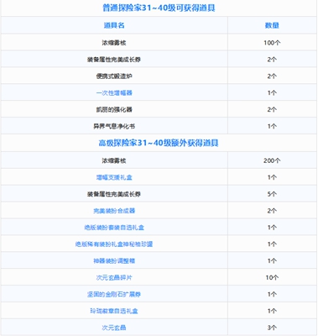
Task: Follow the 次元玄晶碎片 link
Action: [x=114, y=277]
